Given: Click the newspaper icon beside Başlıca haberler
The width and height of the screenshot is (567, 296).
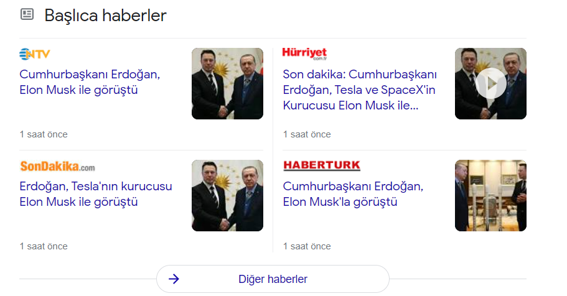Looking at the screenshot, I should tap(27, 14).
